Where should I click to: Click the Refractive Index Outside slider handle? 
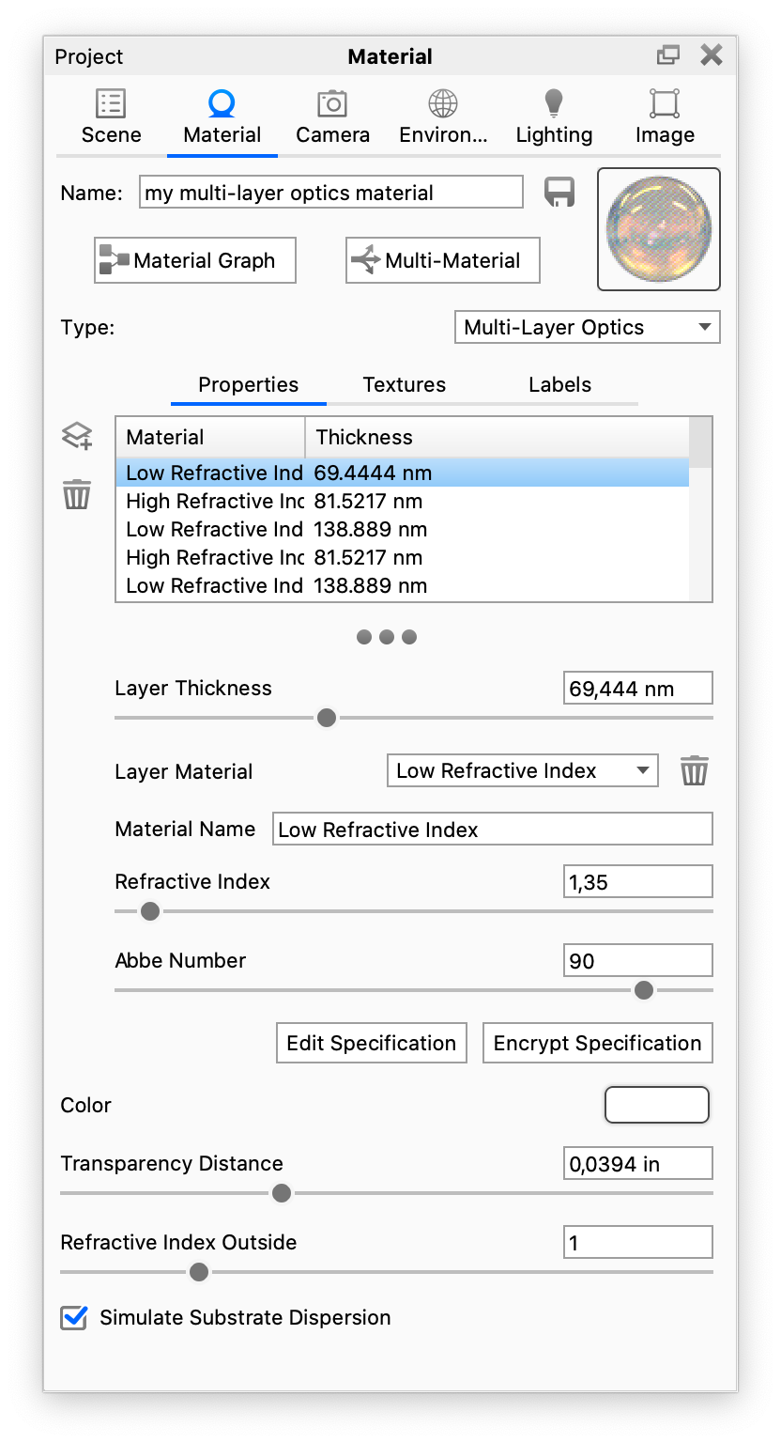click(x=198, y=1272)
